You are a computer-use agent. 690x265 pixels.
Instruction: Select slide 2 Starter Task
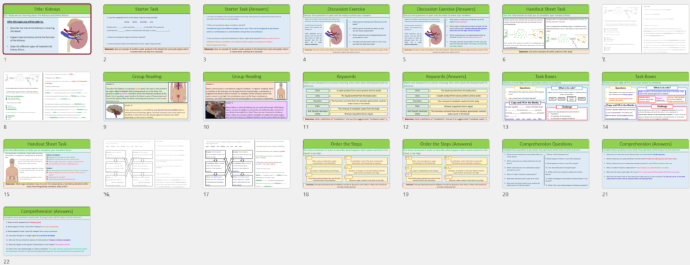[x=146, y=29]
